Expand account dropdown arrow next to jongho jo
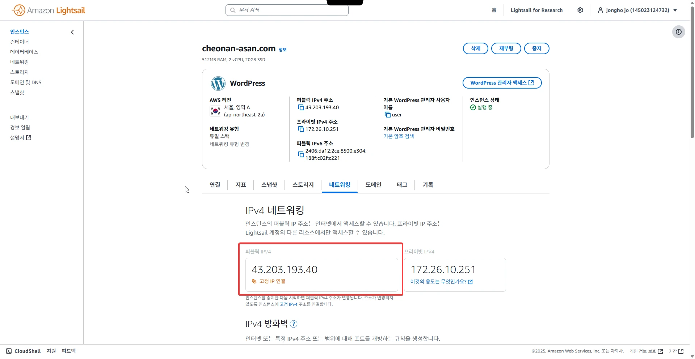Screen dimensions: 695x359 [x=675, y=10]
